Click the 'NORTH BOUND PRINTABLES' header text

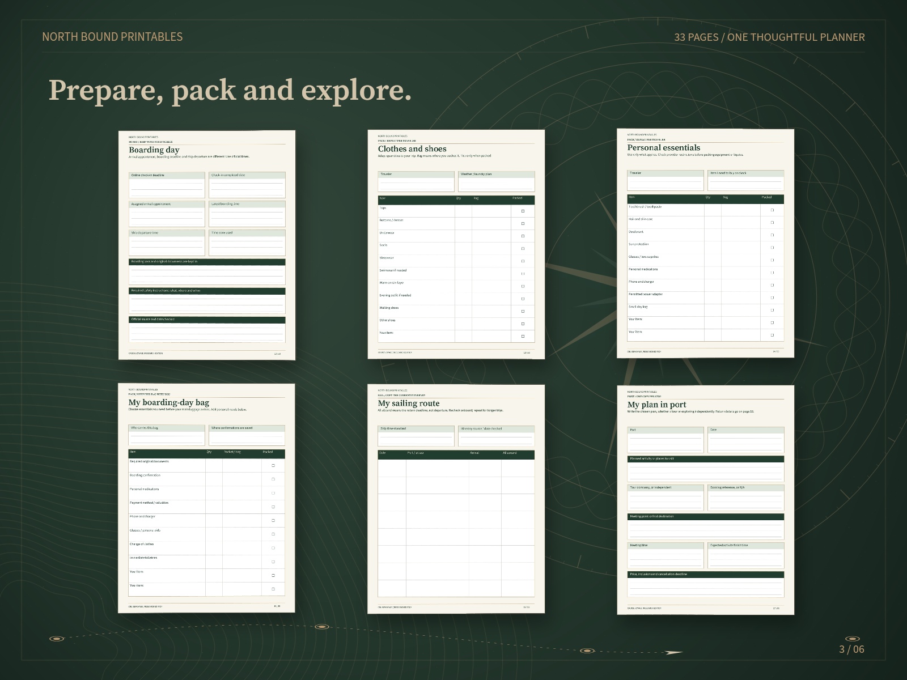(x=112, y=37)
